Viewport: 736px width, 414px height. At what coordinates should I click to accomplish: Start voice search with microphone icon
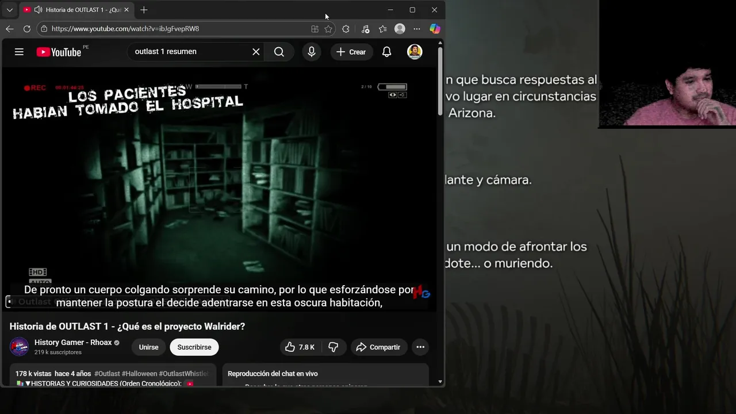click(x=311, y=52)
